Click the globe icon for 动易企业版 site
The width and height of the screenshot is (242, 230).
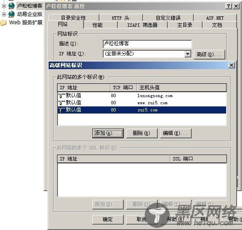click(12, 14)
